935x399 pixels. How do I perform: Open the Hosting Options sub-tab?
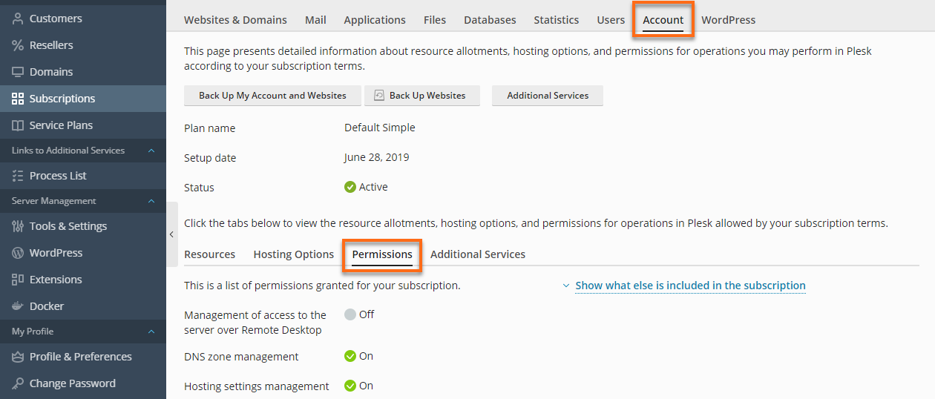[294, 254]
